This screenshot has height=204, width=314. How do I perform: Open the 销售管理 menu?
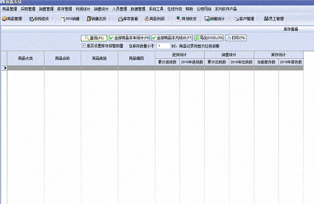coord(46,9)
